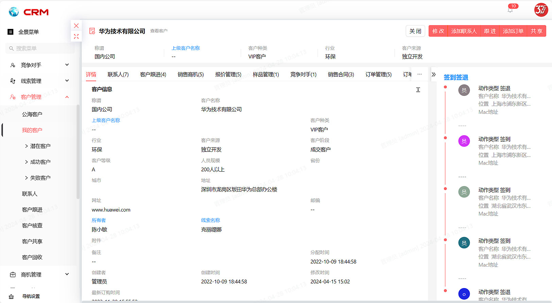Click the 添加订单 button

[513, 31]
